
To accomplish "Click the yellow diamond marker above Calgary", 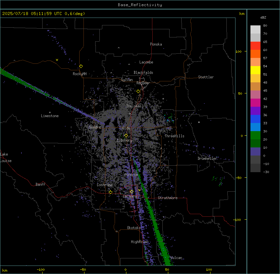I will click(132, 192).
